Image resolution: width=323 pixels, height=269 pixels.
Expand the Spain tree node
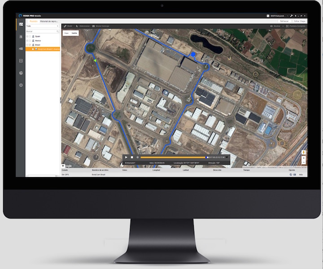(27, 36)
